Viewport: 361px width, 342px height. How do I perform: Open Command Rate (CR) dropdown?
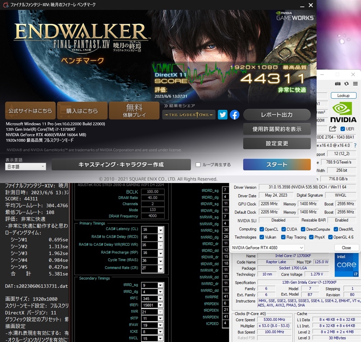click(161, 268)
